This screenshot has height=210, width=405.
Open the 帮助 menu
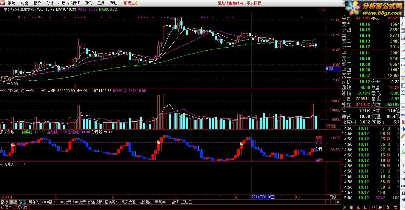[x=114, y=3]
